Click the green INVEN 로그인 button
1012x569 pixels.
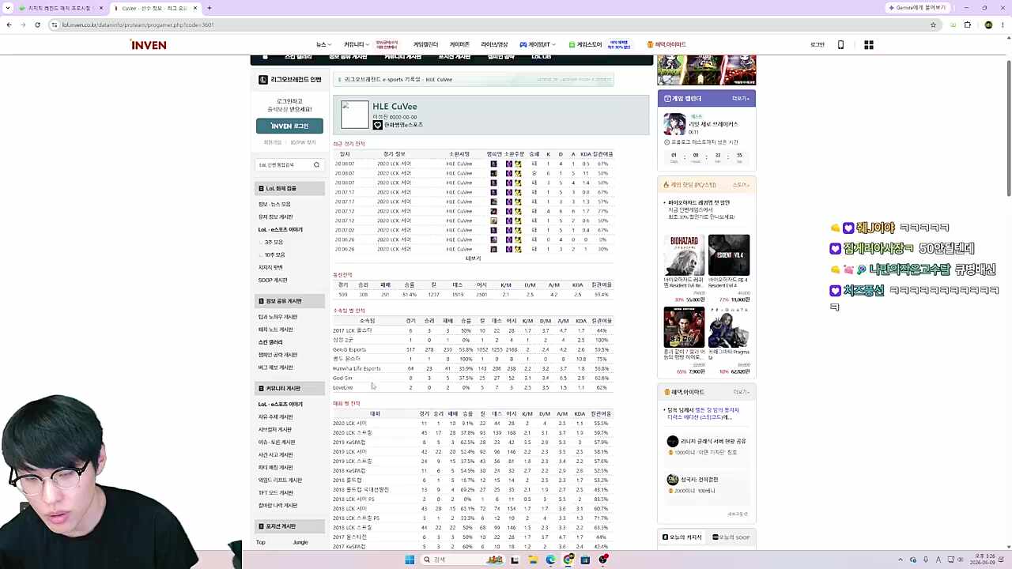pos(289,126)
